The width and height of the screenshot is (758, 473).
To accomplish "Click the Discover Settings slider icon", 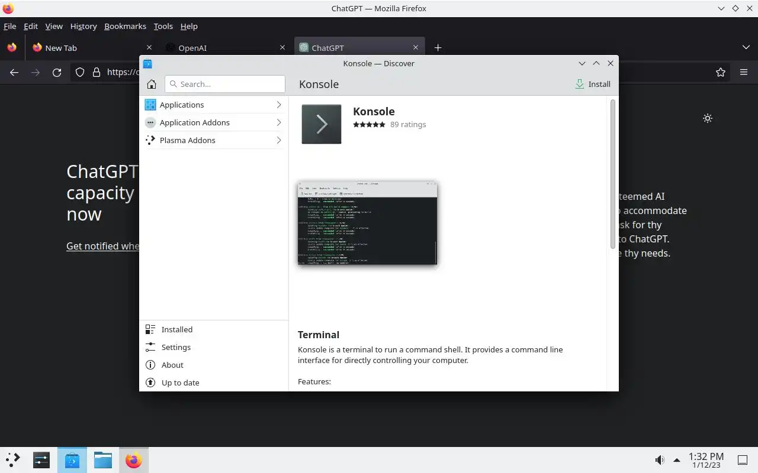I will tap(150, 347).
